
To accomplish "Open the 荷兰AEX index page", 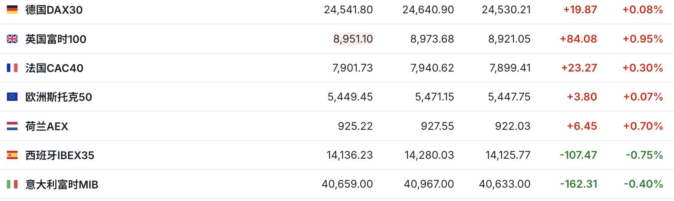I will [47, 126].
